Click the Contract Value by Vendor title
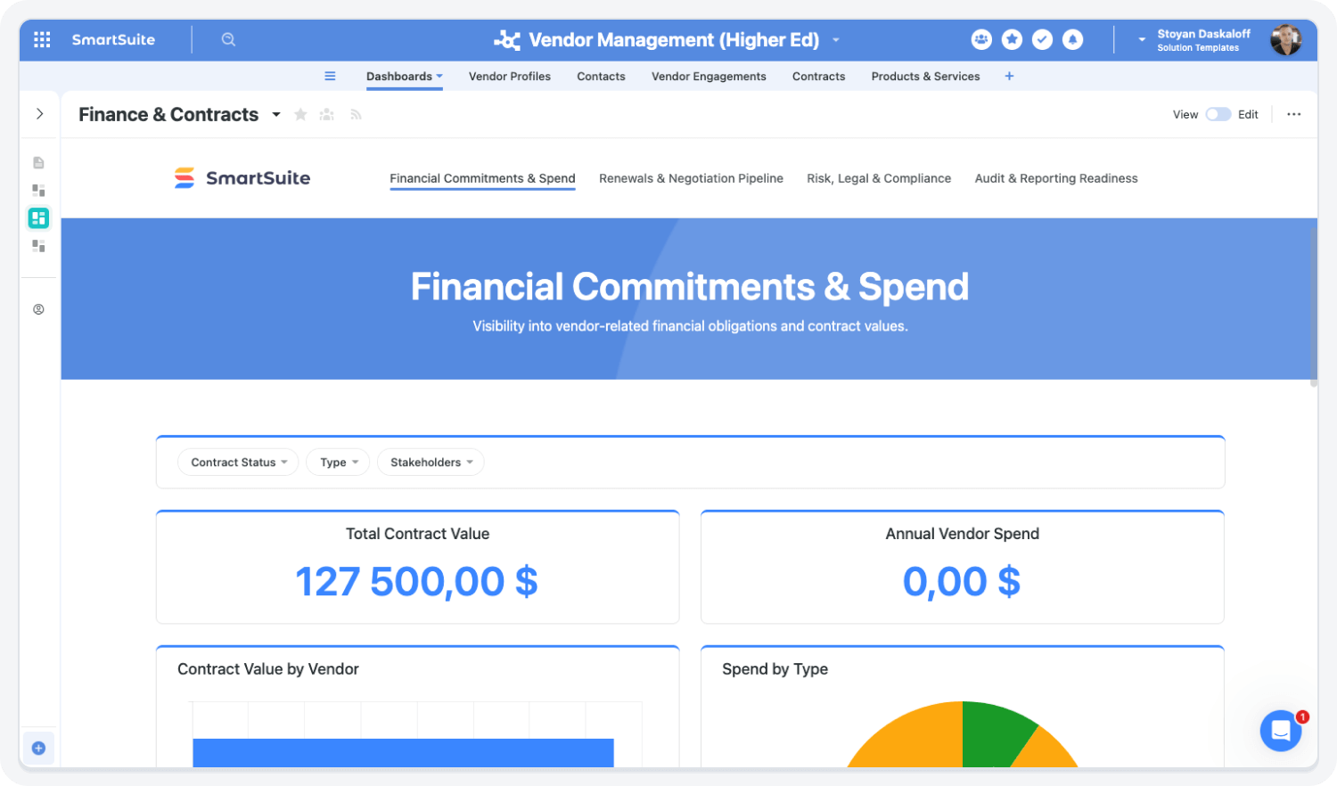 coord(268,669)
